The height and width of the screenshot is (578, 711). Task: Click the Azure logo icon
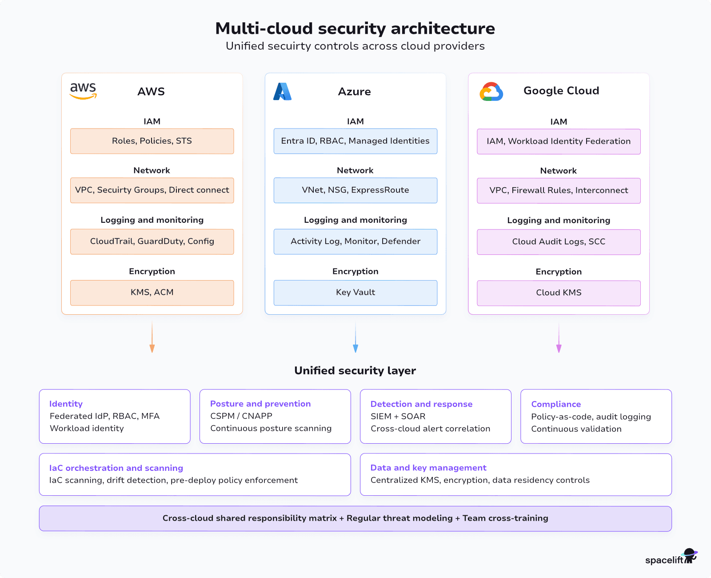(282, 92)
